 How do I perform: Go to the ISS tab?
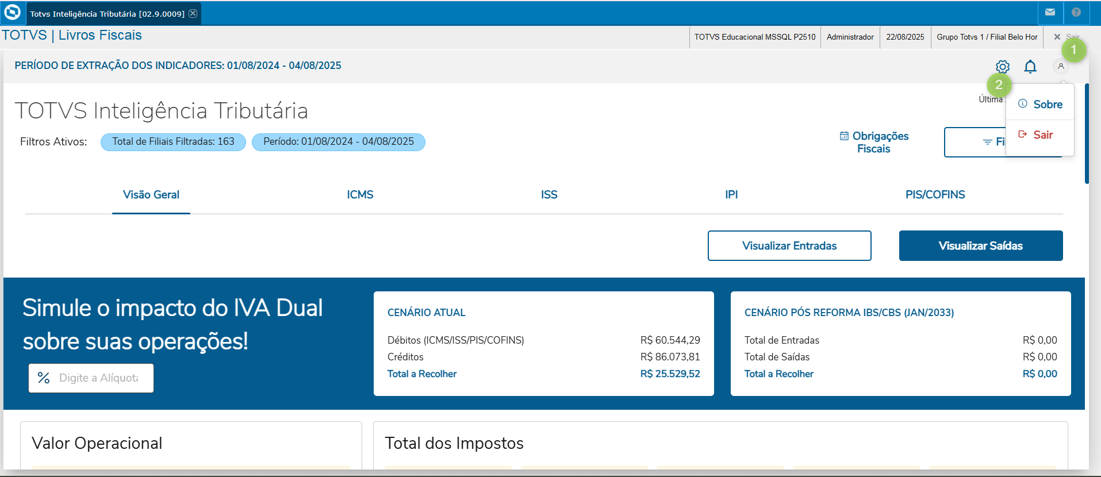(x=549, y=195)
